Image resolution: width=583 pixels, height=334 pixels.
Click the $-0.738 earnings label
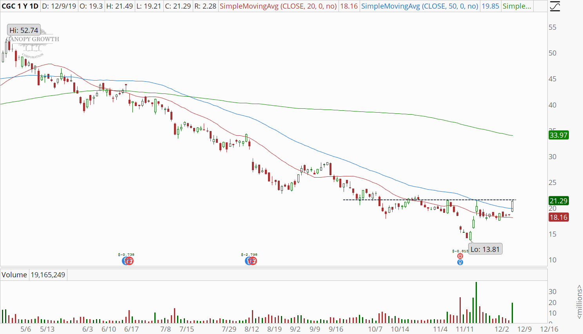126,255
